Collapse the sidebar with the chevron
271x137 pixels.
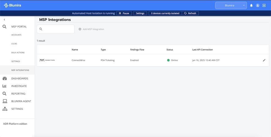(4, 20)
